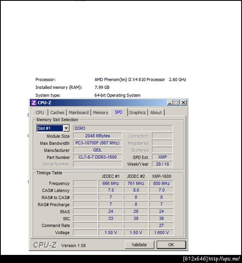Click the OK button

click(x=171, y=245)
